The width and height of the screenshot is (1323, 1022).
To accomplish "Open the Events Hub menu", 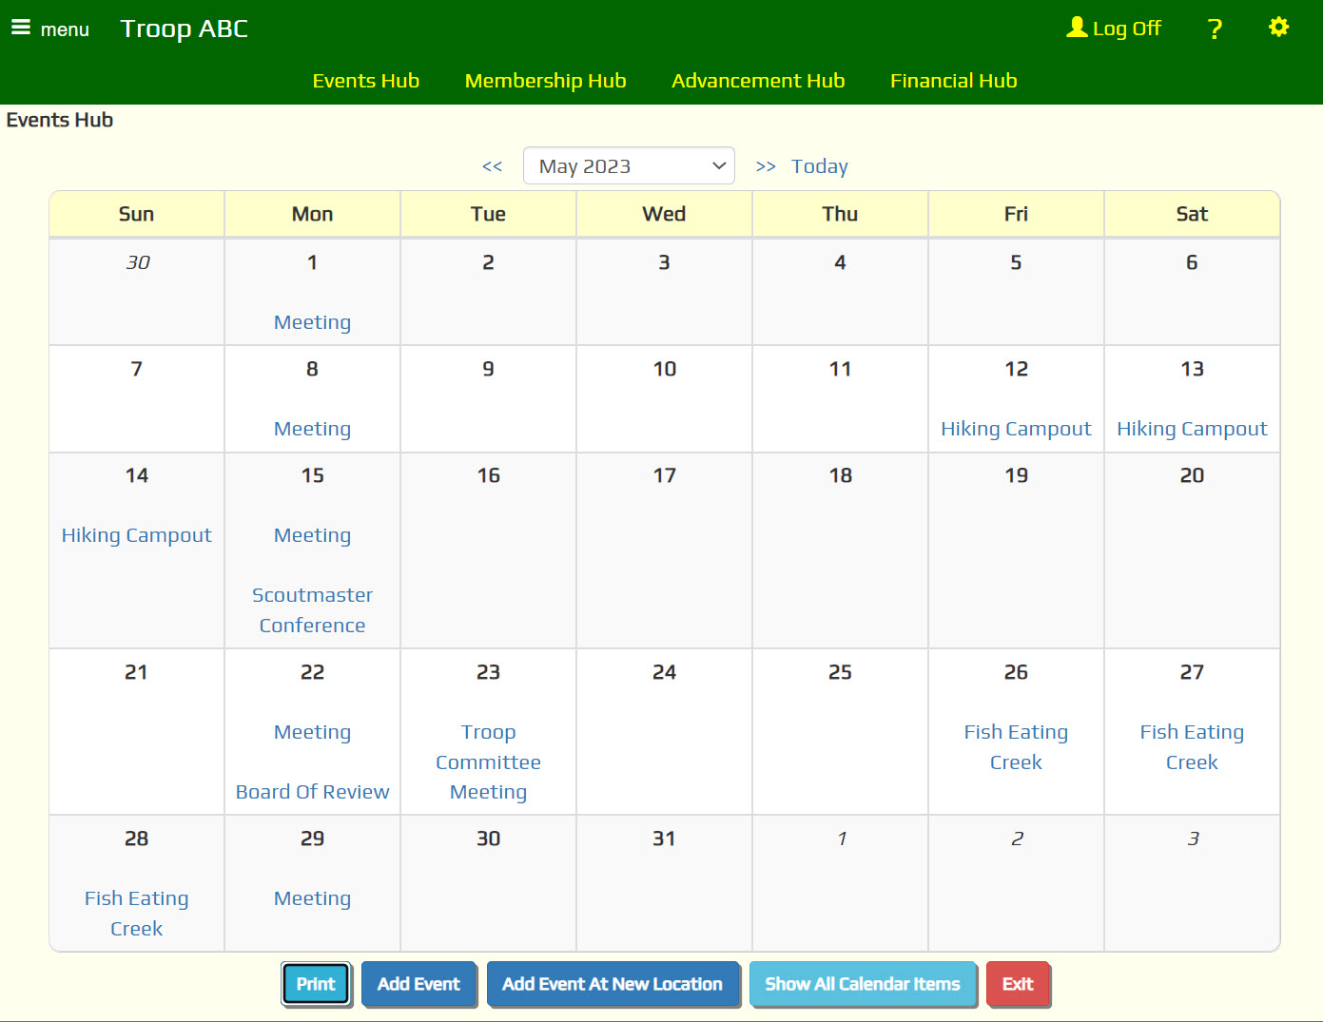I will point(365,81).
